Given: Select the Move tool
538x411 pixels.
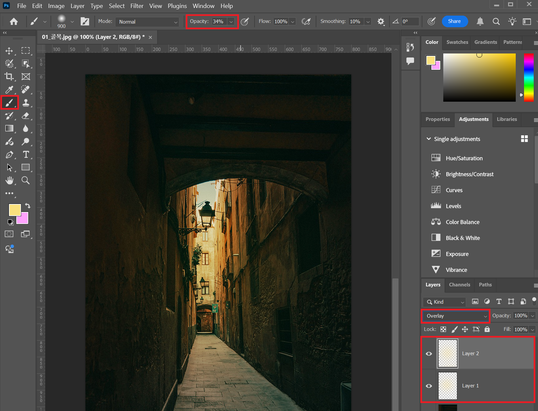Looking at the screenshot, I should [x=9, y=51].
